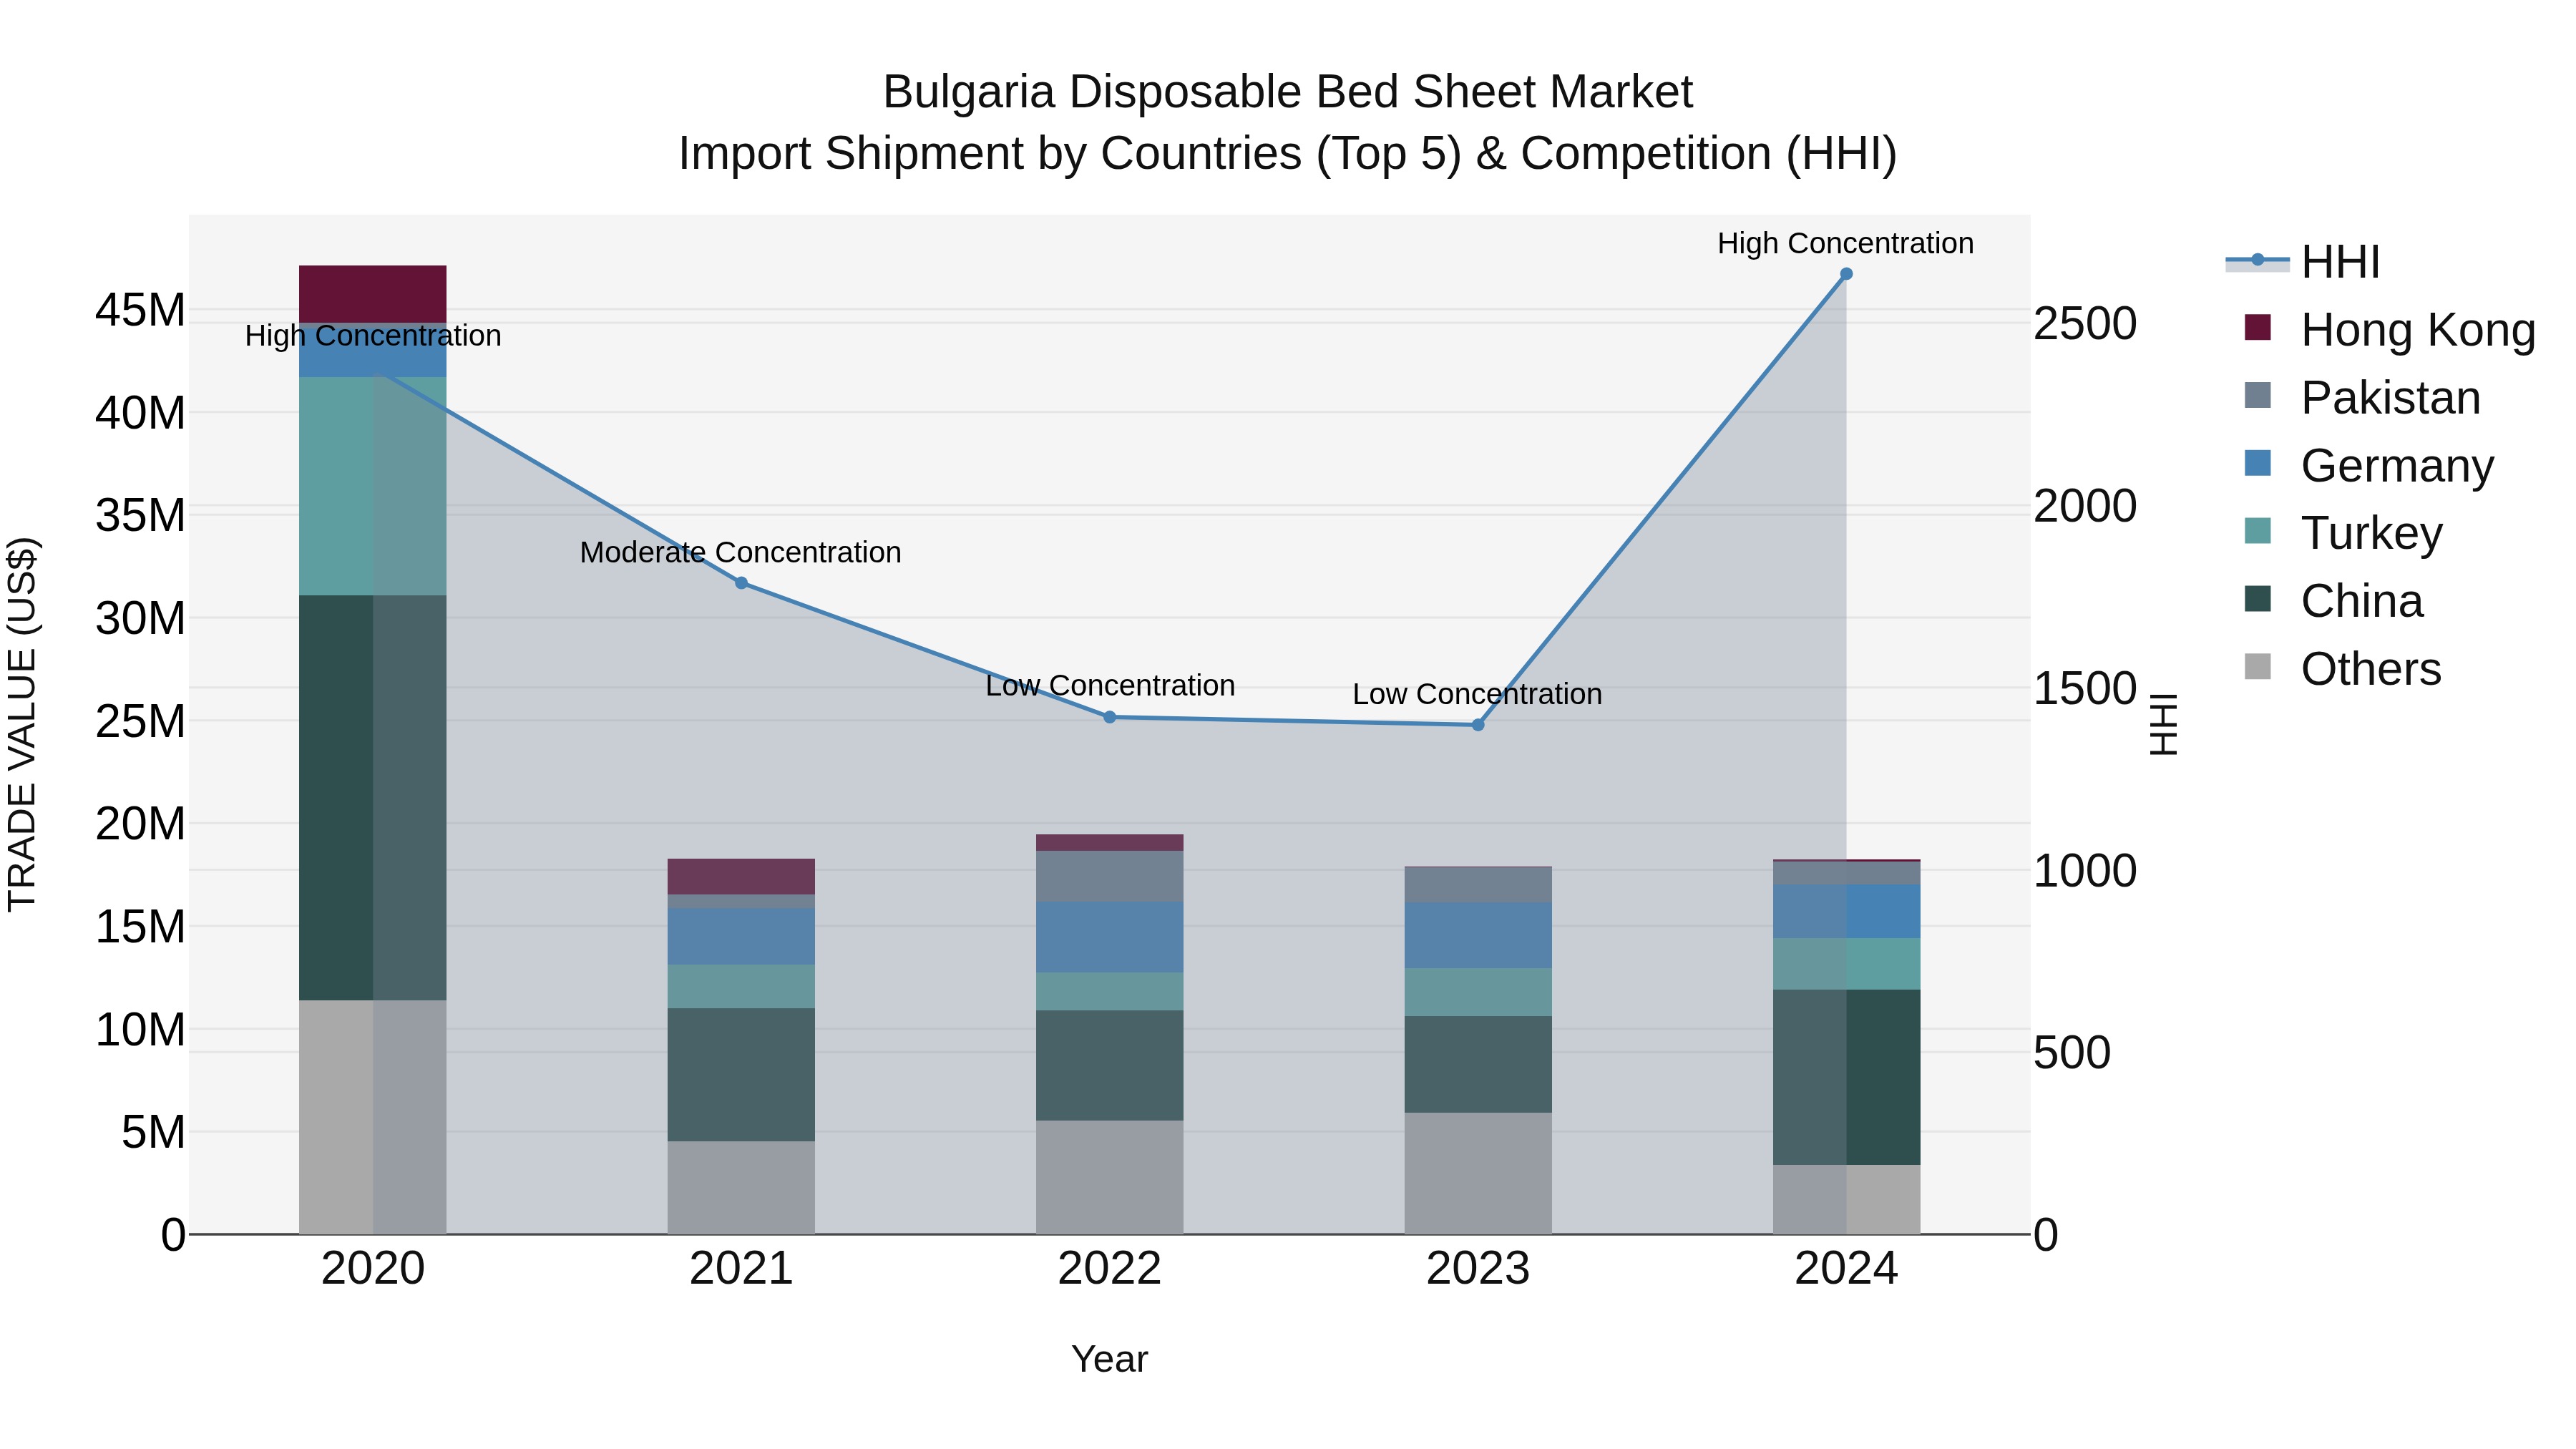The height and width of the screenshot is (1449, 2576).
Task: Click the Germany blue legend swatch
Action: coord(2258,463)
